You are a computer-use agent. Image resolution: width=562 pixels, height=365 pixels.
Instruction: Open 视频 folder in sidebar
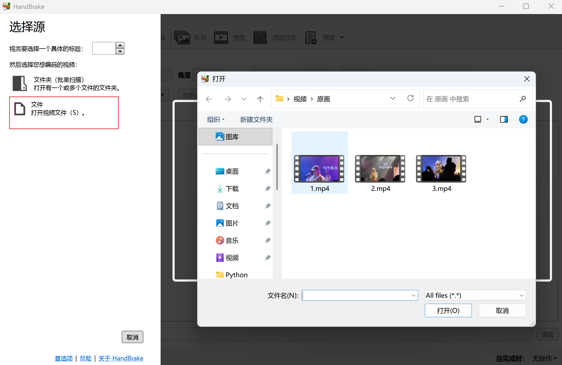pyautogui.click(x=232, y=258)
